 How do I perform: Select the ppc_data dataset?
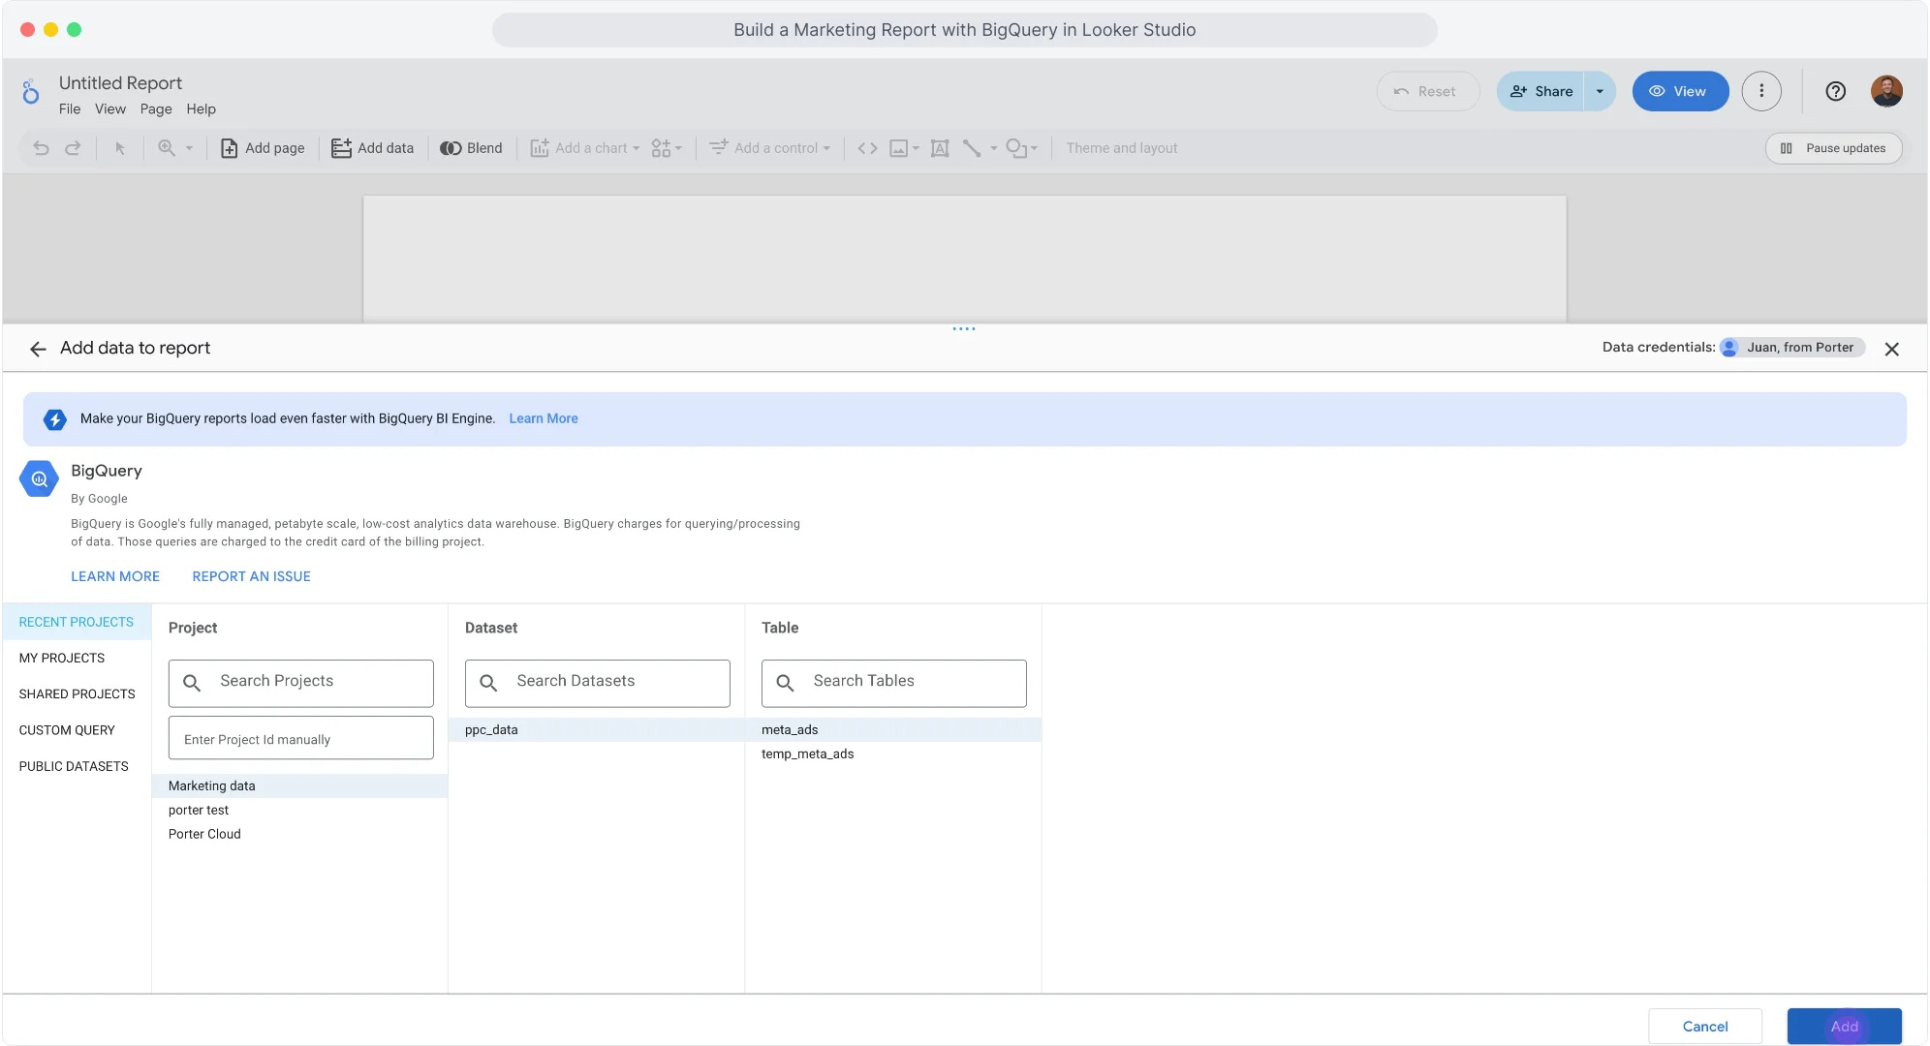[491, 729]
